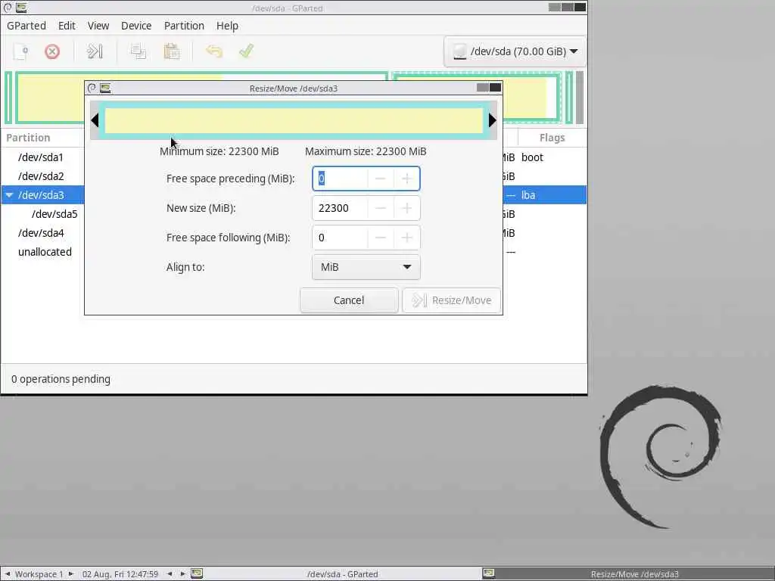Click the toolbar Resize/Move partition icon

(x=95, y=51)
